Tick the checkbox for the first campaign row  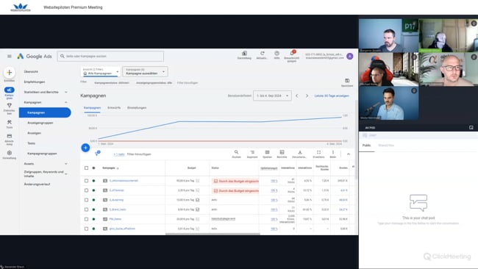(x=86, y=181)
